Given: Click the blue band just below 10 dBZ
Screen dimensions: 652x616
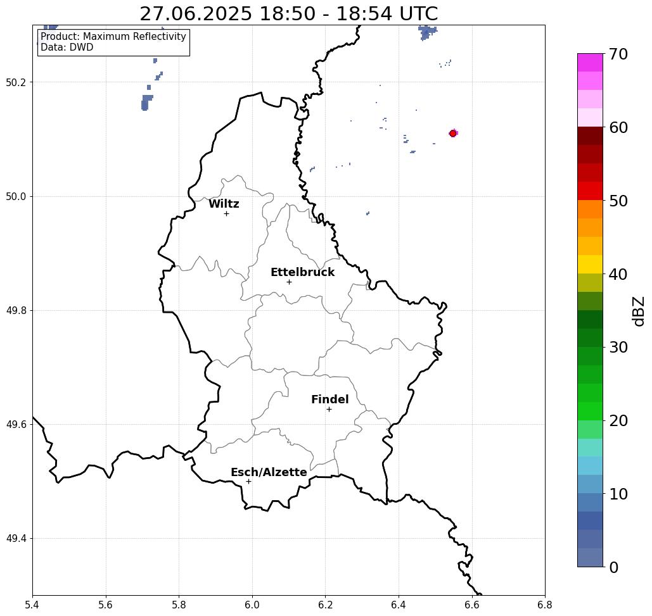Looking at the screenshot, I should tap(590, 503).
